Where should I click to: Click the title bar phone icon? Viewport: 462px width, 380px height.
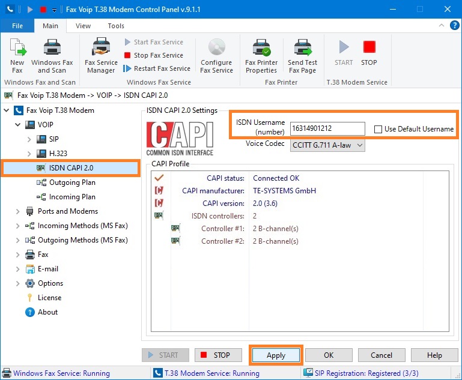click(x=10, y=10)
